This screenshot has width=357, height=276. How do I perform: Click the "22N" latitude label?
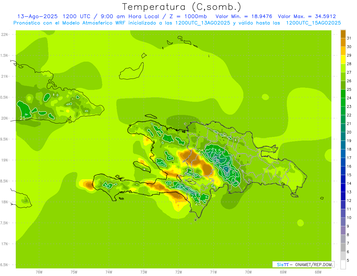(5, 35)
